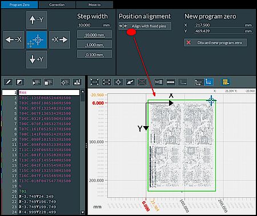Click the crosshair center view icon
The width and height of the screenshot is (257, 216).
pyautogui.click(x=118, y=82)
